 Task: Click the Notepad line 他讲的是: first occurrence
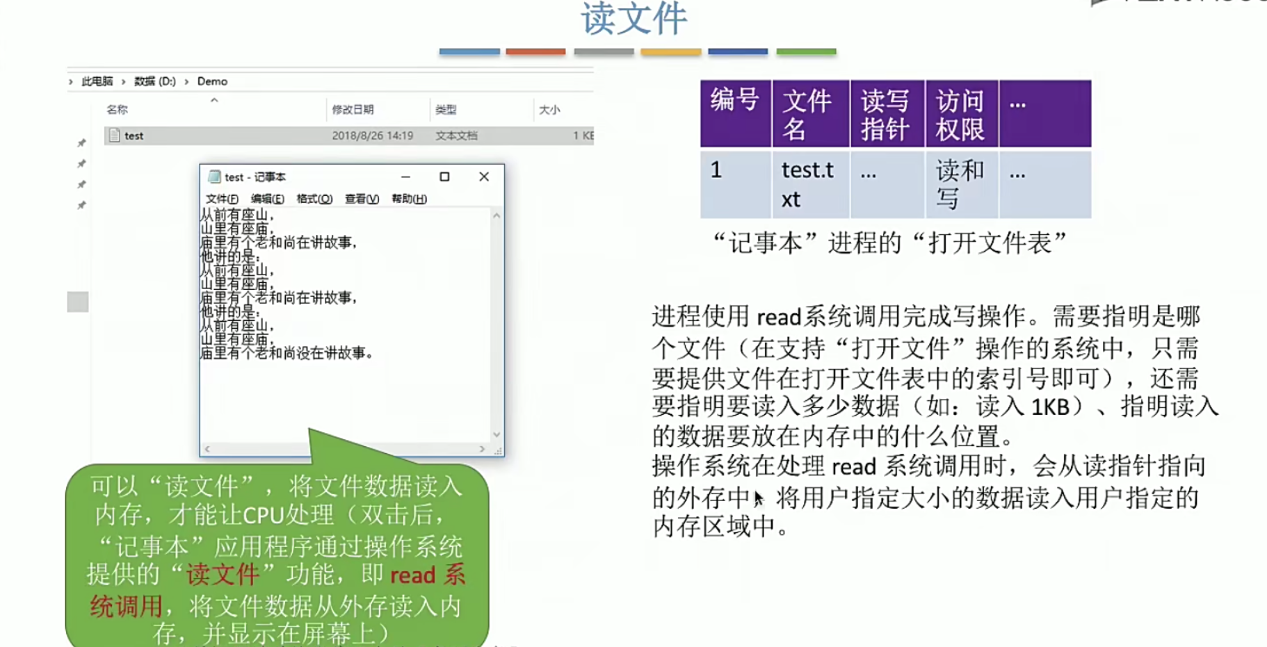230,256
